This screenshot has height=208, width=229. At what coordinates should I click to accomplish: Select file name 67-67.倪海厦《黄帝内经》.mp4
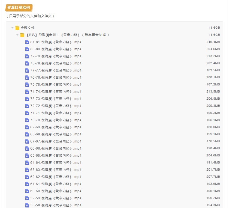click(56, 141)
